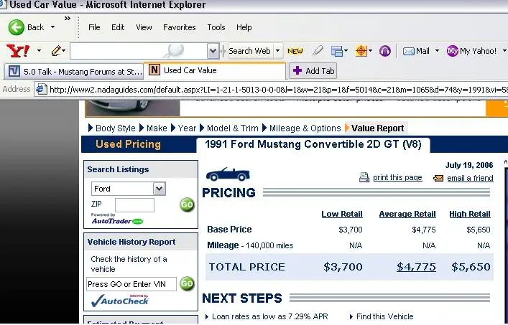The image size is (508, 325).
Task: Click the orange crosshair target icon
Action: click(x=361, y=51)
